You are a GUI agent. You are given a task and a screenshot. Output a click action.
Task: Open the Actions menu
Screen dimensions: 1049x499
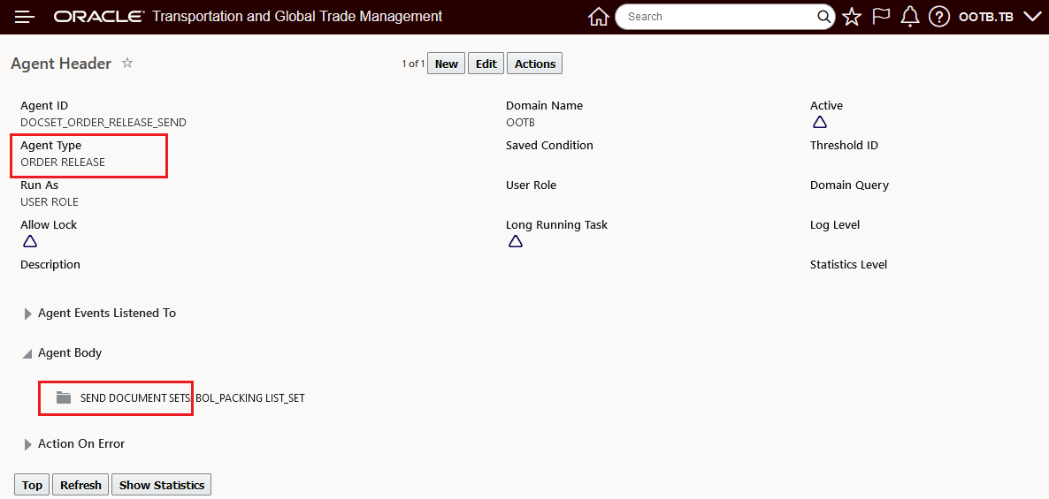pos(534,64)
